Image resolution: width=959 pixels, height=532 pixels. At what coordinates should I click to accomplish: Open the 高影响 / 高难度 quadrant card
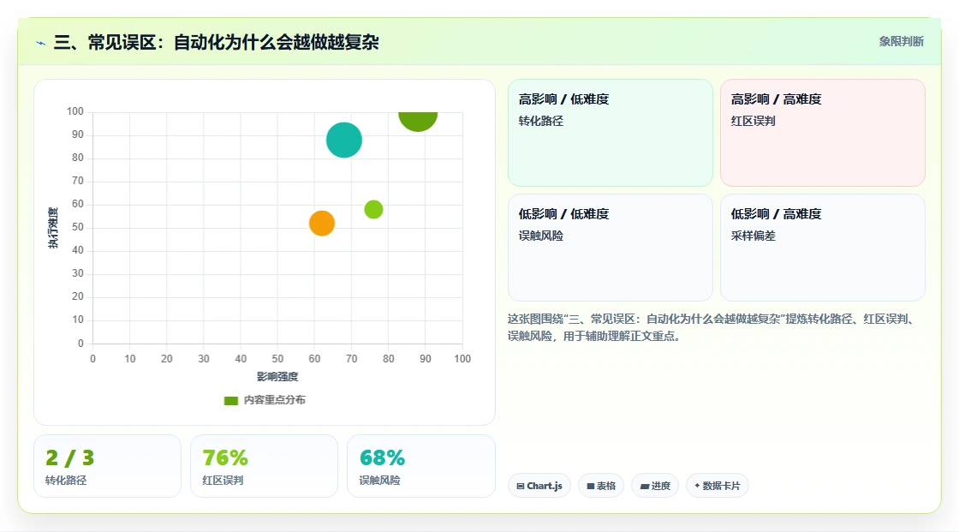823,133
